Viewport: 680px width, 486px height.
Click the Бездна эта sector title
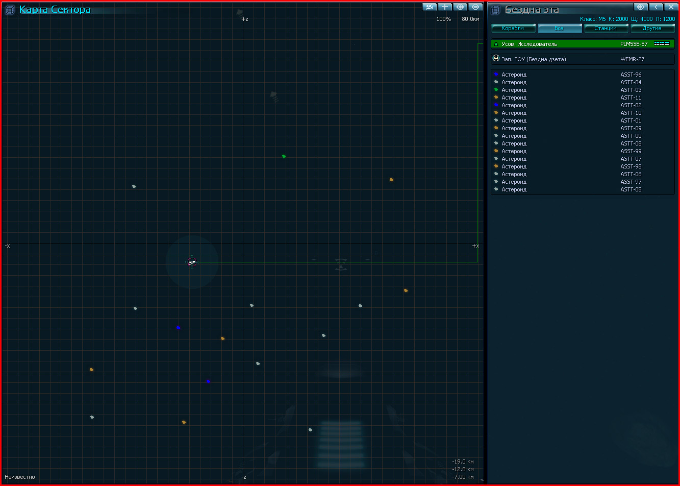(532, 9)
